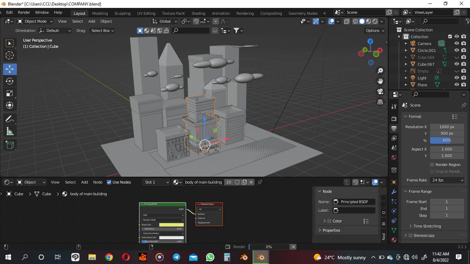This screenshot has height=264, width=470.
Task: Open the Global transform orientation dropdown
Action: click(x=165, y=21)
